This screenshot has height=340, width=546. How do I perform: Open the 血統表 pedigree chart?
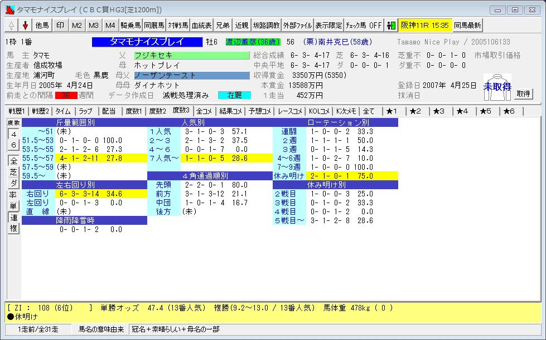pos(201,25)
